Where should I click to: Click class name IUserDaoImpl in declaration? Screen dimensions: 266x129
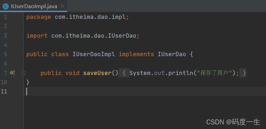[x=94, y=54]
